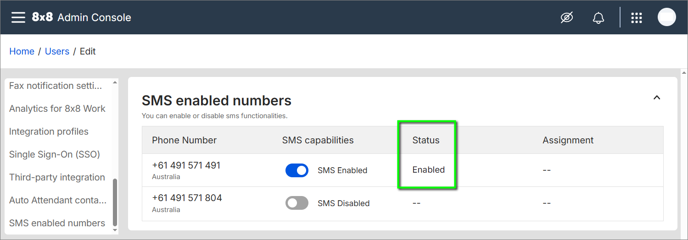This screenshot has height=240, width=688.
Task: Navigate to Users breadcrumb link
Action: pos(57,51)
